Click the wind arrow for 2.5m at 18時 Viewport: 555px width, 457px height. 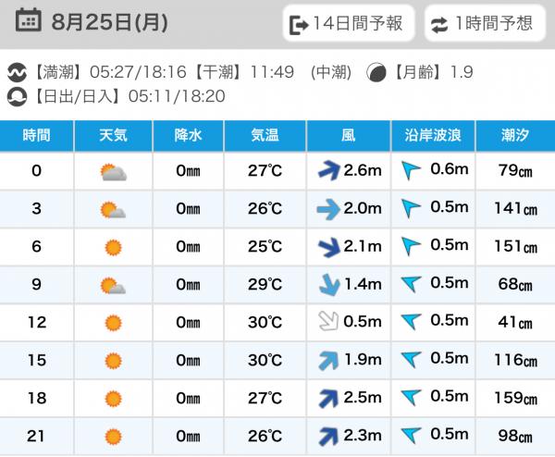(x=328, y=398)
